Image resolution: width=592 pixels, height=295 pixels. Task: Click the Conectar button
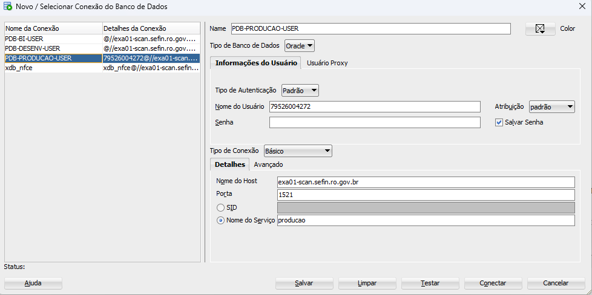(x=492, y=283)
